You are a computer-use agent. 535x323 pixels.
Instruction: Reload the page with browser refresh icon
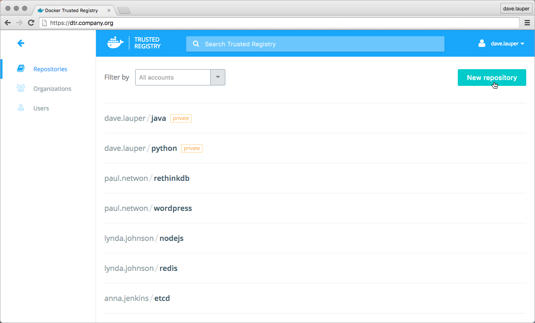[x=31, y=23]
